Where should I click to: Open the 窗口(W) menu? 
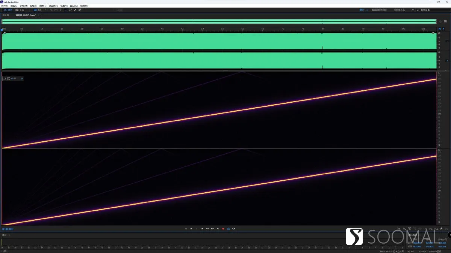[x=74, y=6]
